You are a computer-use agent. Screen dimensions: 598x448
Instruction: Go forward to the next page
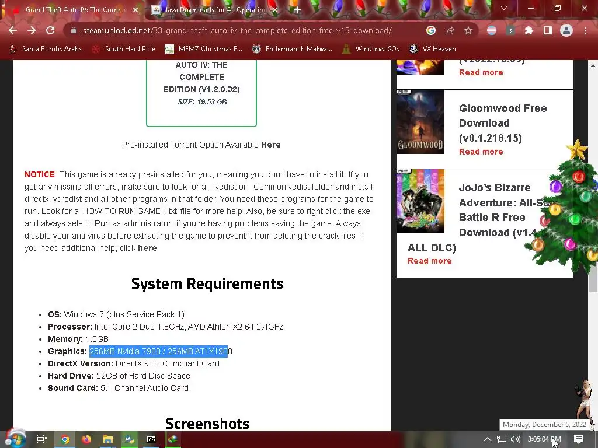32,30
